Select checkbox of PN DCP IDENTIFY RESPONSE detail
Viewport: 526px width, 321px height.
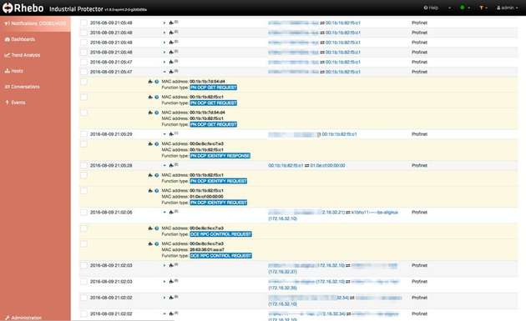(x=83, y=144)
